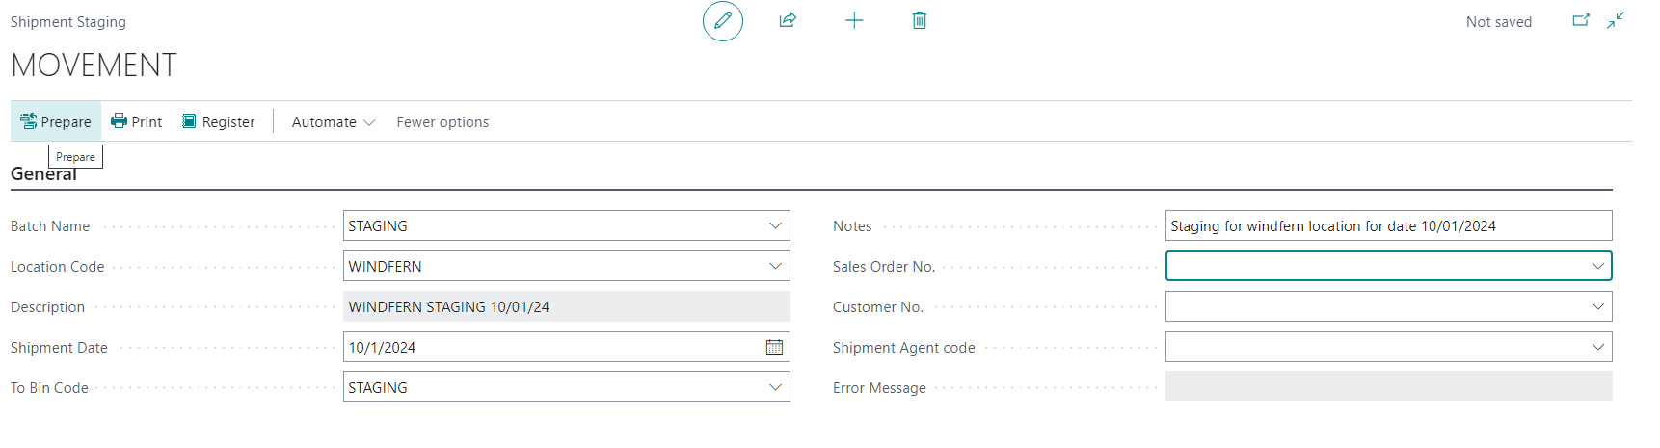The height and width of the screenshot is (448, 1660).
Task: Print the shipment staging document
Action: pos(136,121)
